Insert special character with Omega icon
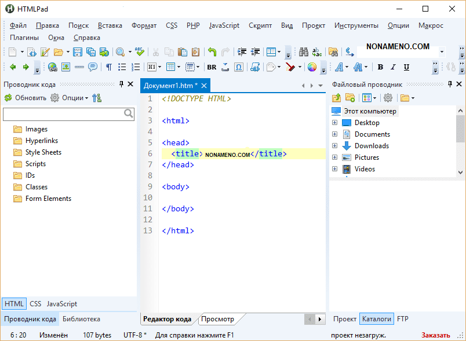The width and height of the screenshot is (466, 341). pos(239,67)
